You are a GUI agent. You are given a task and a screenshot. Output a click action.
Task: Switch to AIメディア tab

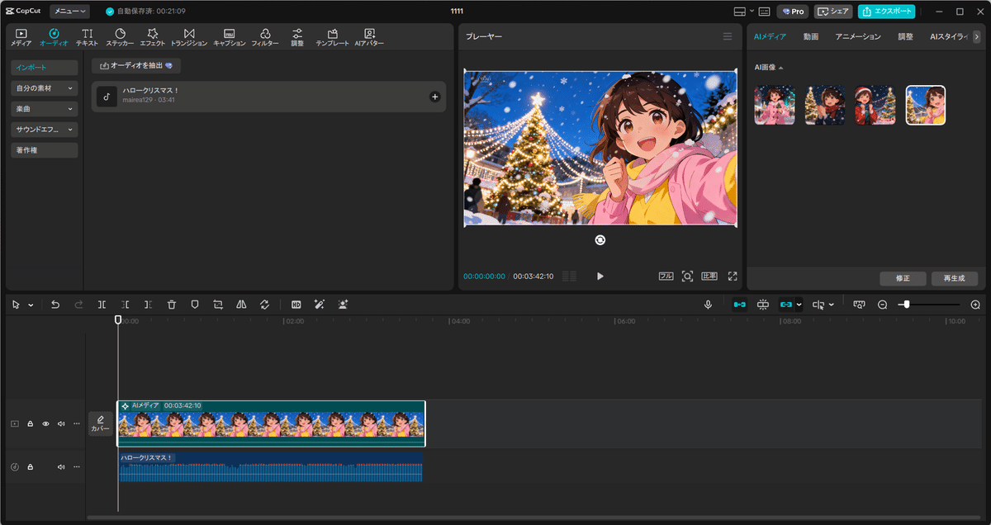[770, 37]
